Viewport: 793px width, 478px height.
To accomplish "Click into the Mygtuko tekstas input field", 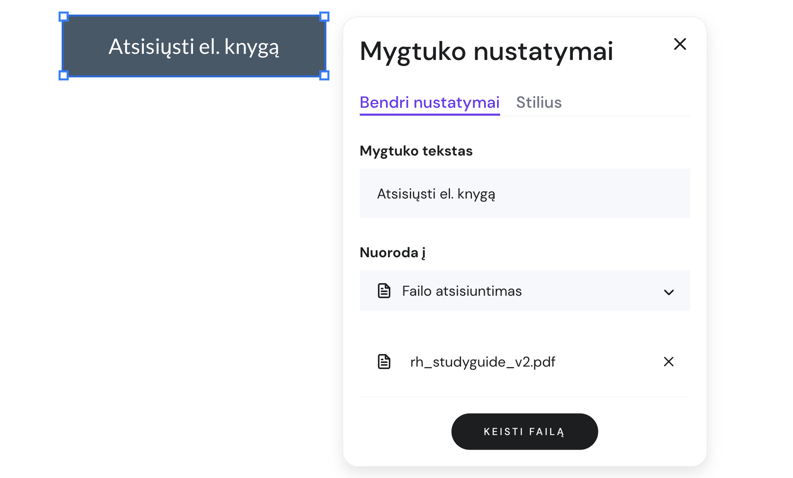I will [524, 194].
